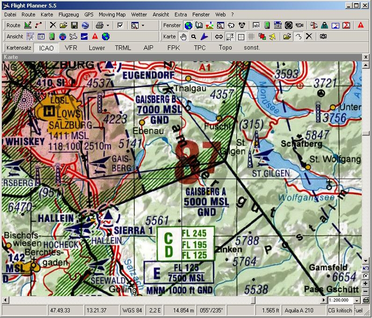This screenshot has width=372, height=318.
Task: Click the Google Earth globe icon in Route toolbar
Action: coord(85,25)
